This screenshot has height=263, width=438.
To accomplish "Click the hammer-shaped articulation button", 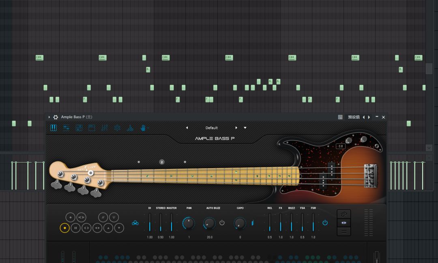I will [x=114, y=217].
